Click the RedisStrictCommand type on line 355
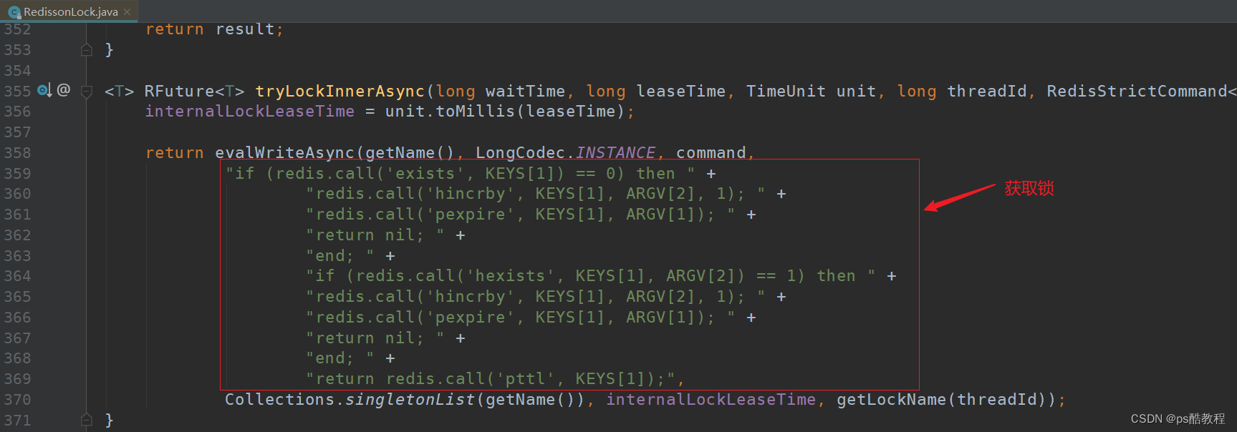This screenshot has width=1237, height=432. 1137,92
